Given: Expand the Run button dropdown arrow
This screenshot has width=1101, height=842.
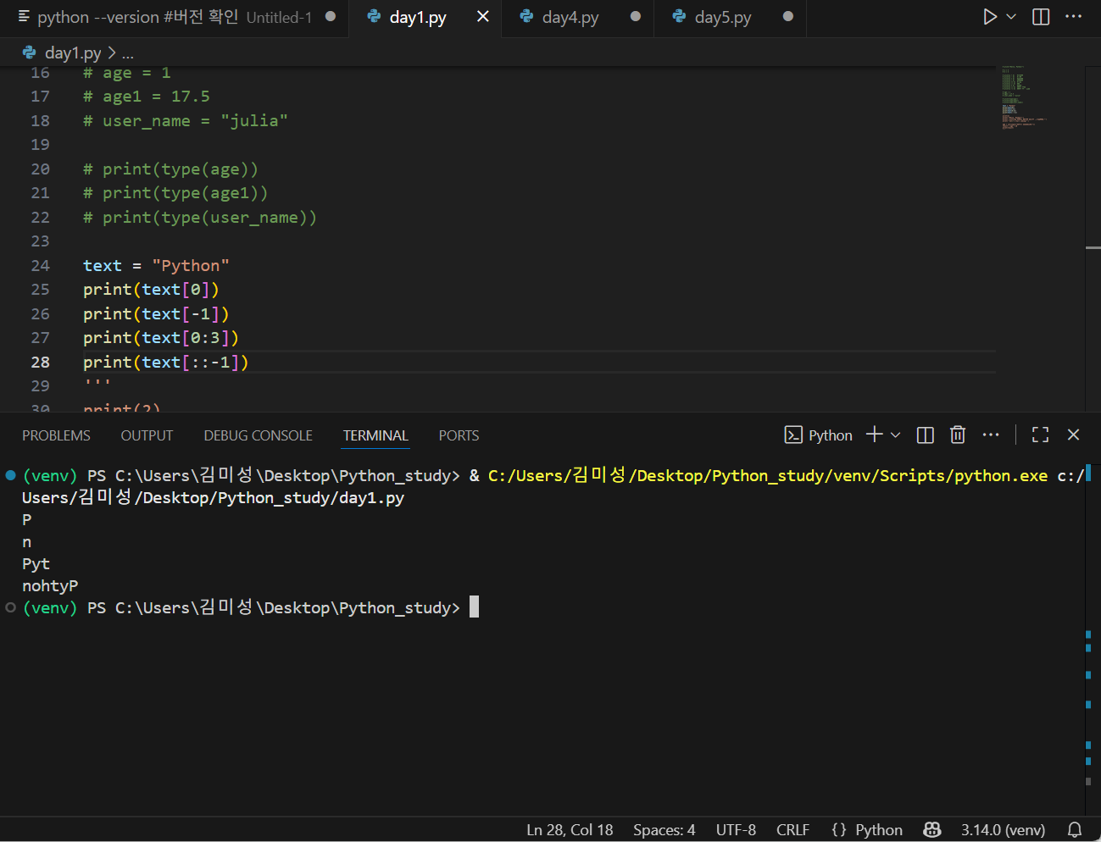Looking at the screenshot, I should (1011, 17).
